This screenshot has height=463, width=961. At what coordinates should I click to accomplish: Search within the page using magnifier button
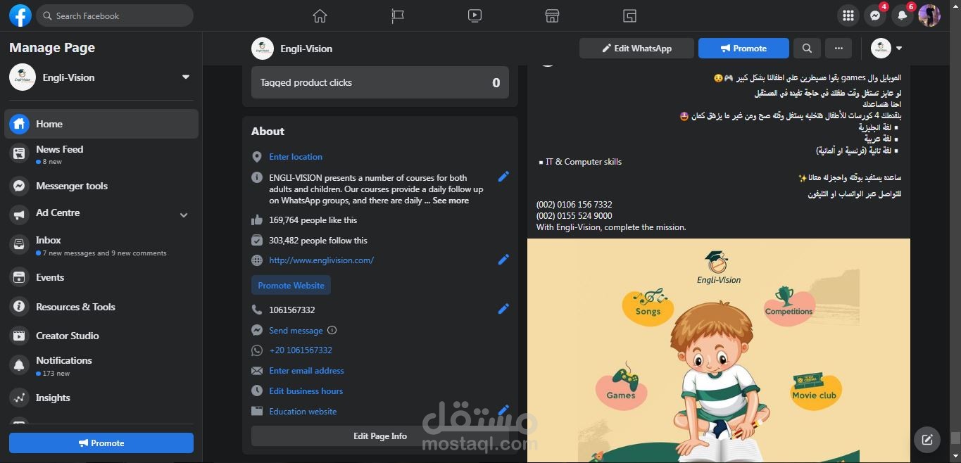point(807,49)
